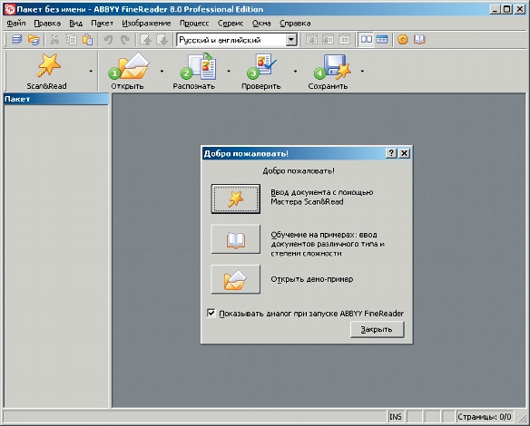Open the Правка menu
The height and width of the screenshot is (426, 530).
47,24
